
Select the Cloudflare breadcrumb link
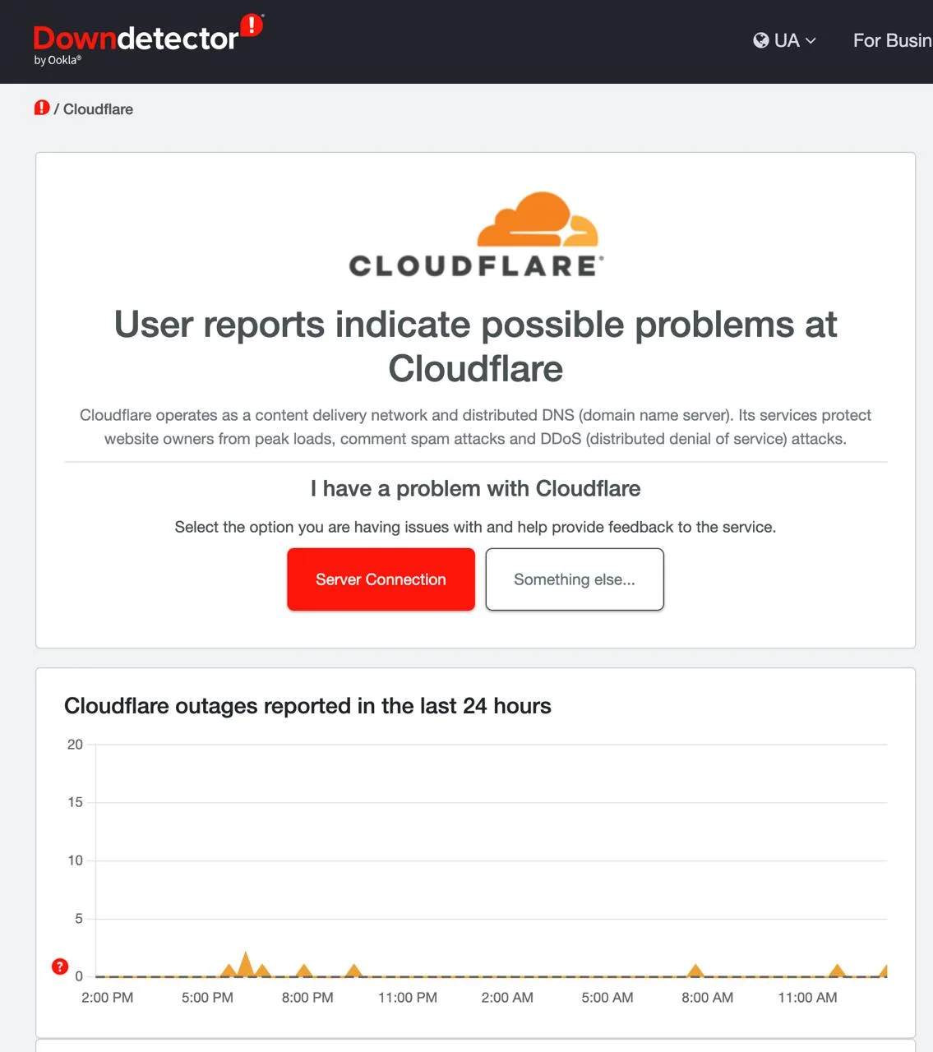click(98, 109)
